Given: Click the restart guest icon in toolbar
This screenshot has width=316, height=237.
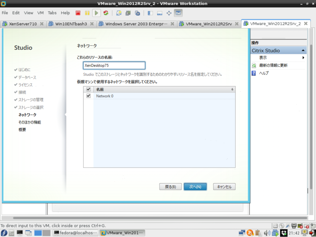Looking at the screenshot, I should pos(106,13).
